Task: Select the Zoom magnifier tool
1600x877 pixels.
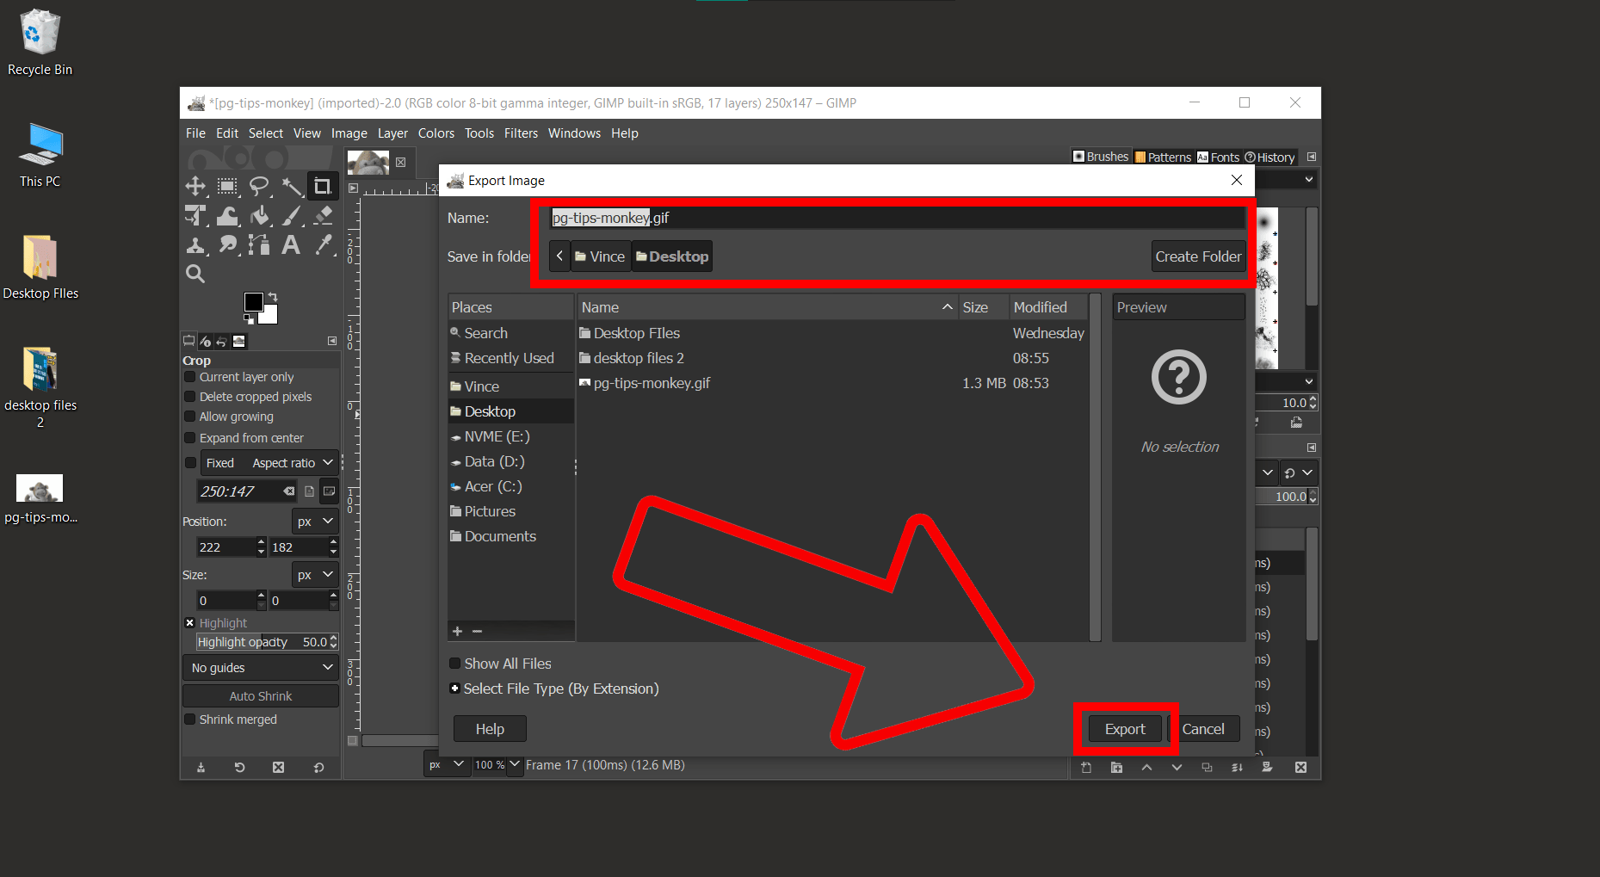Action: point(195,274)
